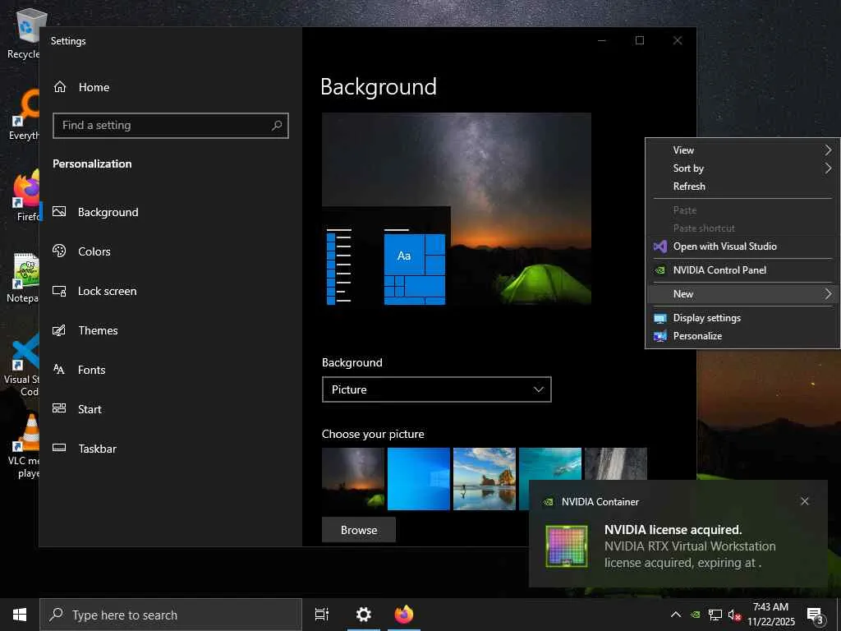Viewport: 841px width, 631px height.
Task: Select Lock screen in the sidebar
Action: click(107, 291)
